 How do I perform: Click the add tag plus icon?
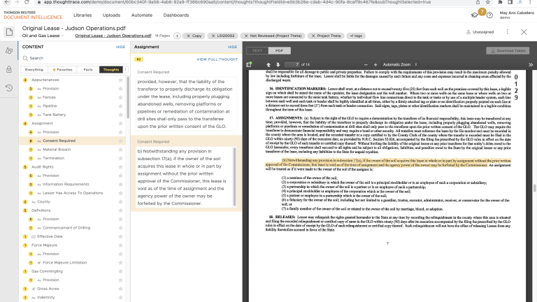click(x=177, y=35)
